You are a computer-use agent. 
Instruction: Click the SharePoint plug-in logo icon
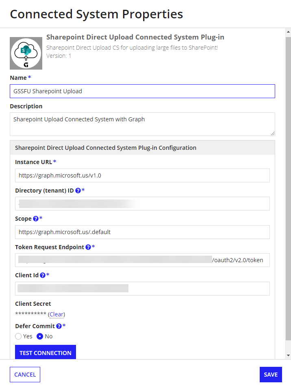point(26,53)
